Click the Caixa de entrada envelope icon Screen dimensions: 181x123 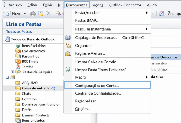click(x=18, y=88)
